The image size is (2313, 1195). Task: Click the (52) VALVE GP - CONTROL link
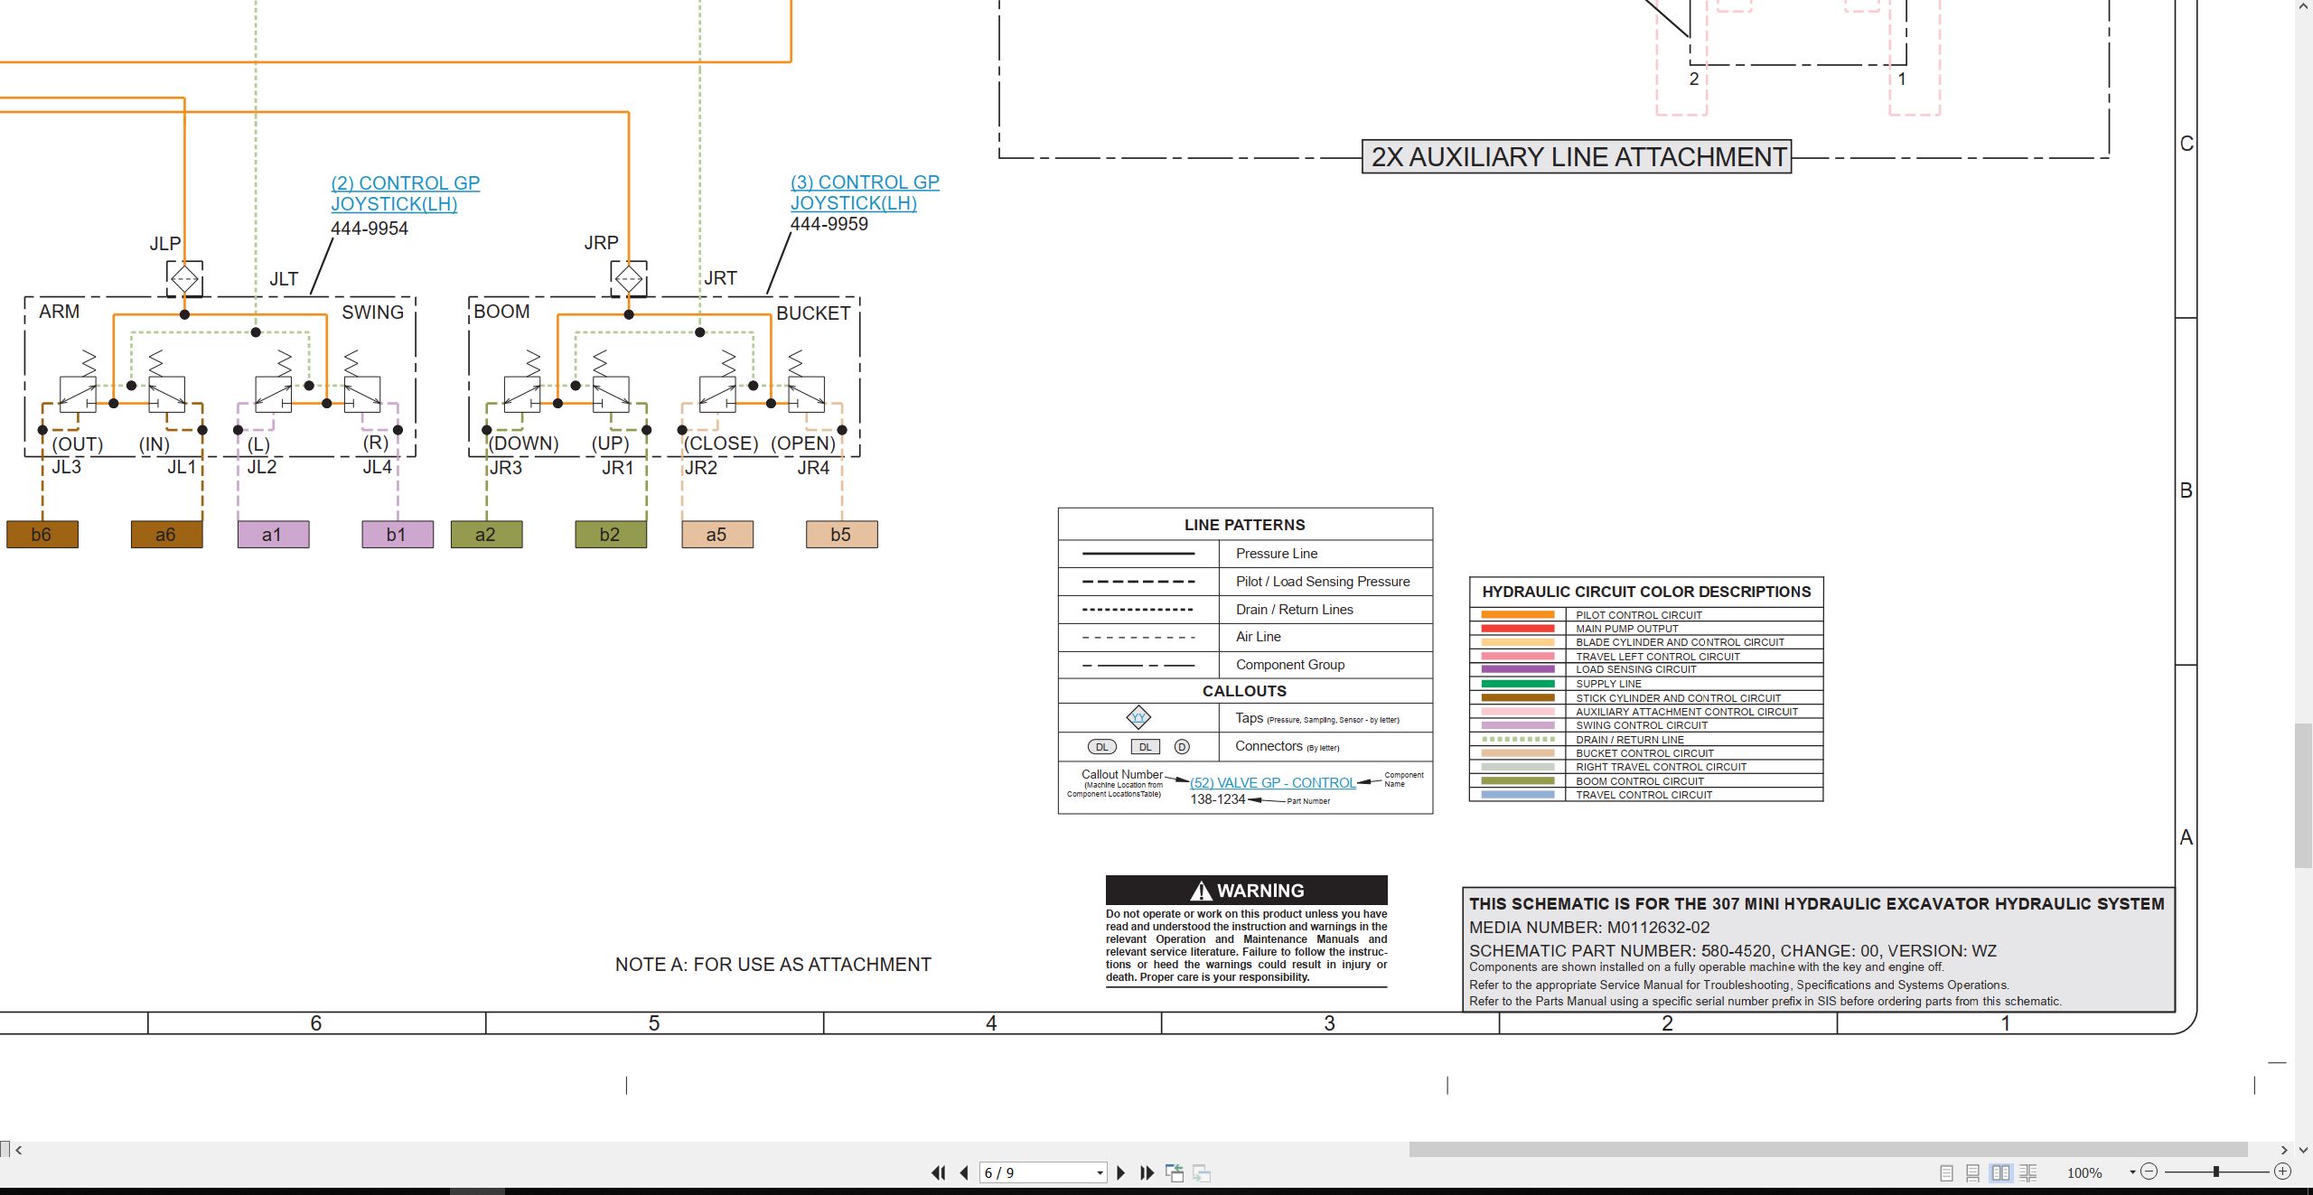(x=1272, y=782)
